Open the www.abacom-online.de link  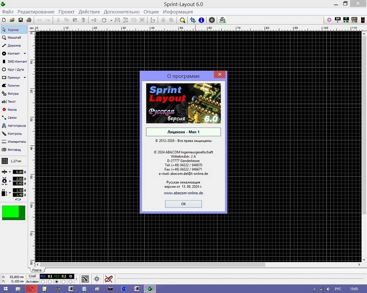click(183, 193)
